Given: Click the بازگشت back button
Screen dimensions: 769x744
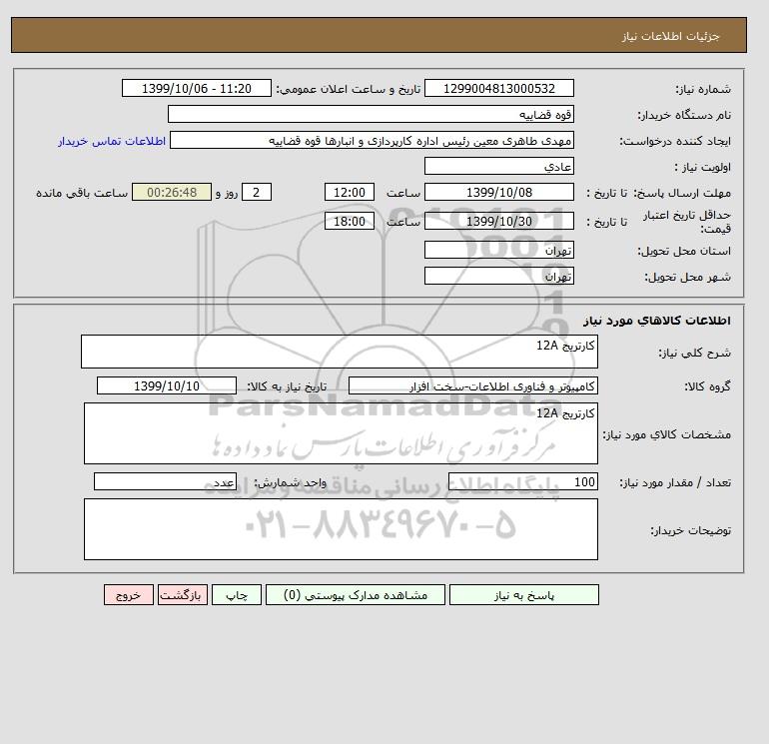Looking at the screenshot, I should (x=183, y=594).
